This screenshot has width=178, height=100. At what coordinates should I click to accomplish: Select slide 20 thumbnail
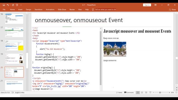pos(14,72)
